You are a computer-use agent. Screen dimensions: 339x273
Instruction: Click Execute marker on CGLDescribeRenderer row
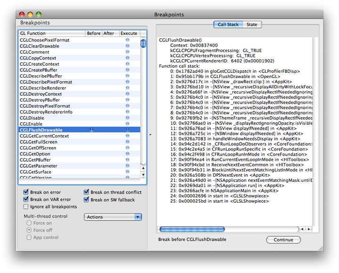coord(128,88)
